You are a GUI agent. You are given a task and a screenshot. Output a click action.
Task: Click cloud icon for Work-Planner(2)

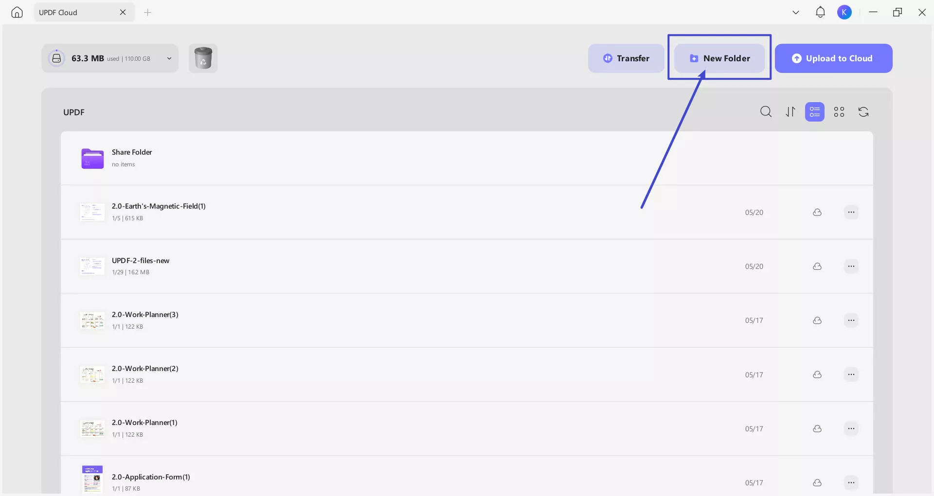(817, 374)
